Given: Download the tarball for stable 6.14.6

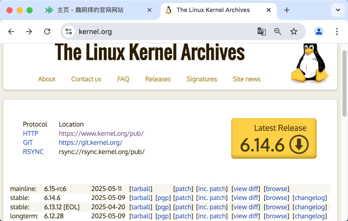Looking at the screenshot, I should click(141, 198).
